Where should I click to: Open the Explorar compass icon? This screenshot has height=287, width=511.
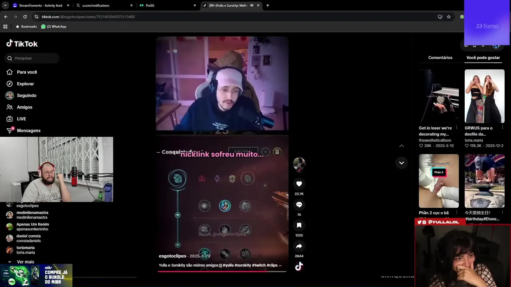coord(10,84)
